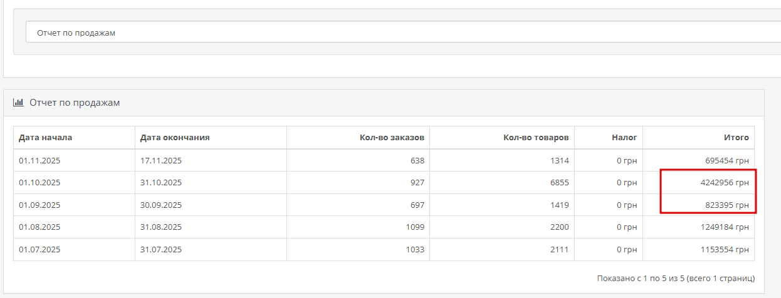Click the 4242956 грн total cell
The width and height of the screenshot is (781, 298).
725,183
